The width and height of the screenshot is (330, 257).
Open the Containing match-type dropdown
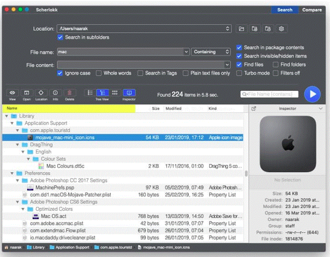(211, 52)
